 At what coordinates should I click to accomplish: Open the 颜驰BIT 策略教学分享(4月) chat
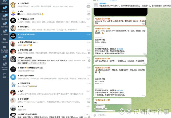50,69
